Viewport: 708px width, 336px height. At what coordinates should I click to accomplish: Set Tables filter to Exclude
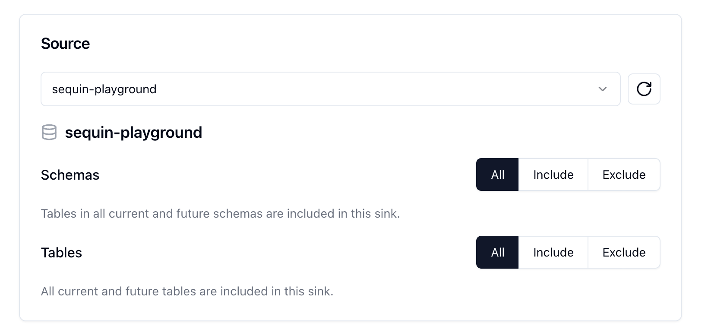624,252
